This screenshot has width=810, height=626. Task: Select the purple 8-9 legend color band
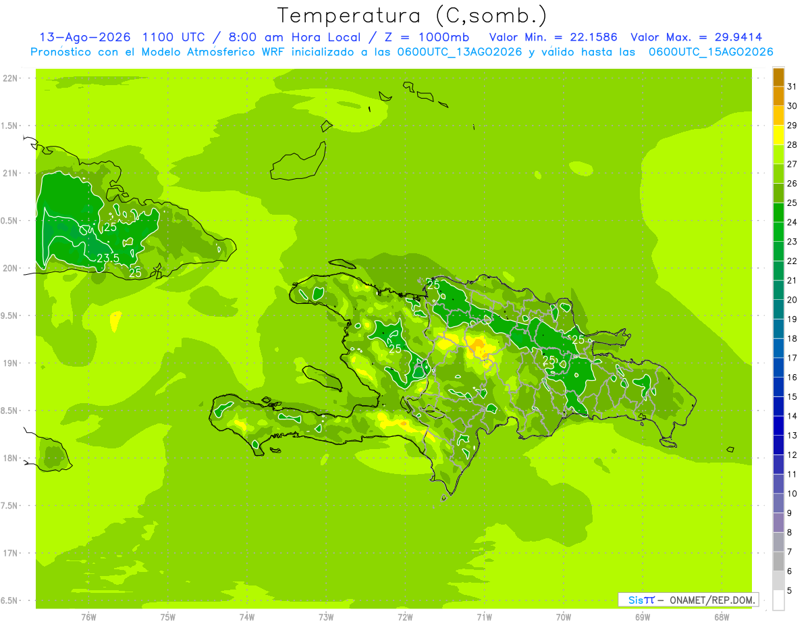point(778,523)
